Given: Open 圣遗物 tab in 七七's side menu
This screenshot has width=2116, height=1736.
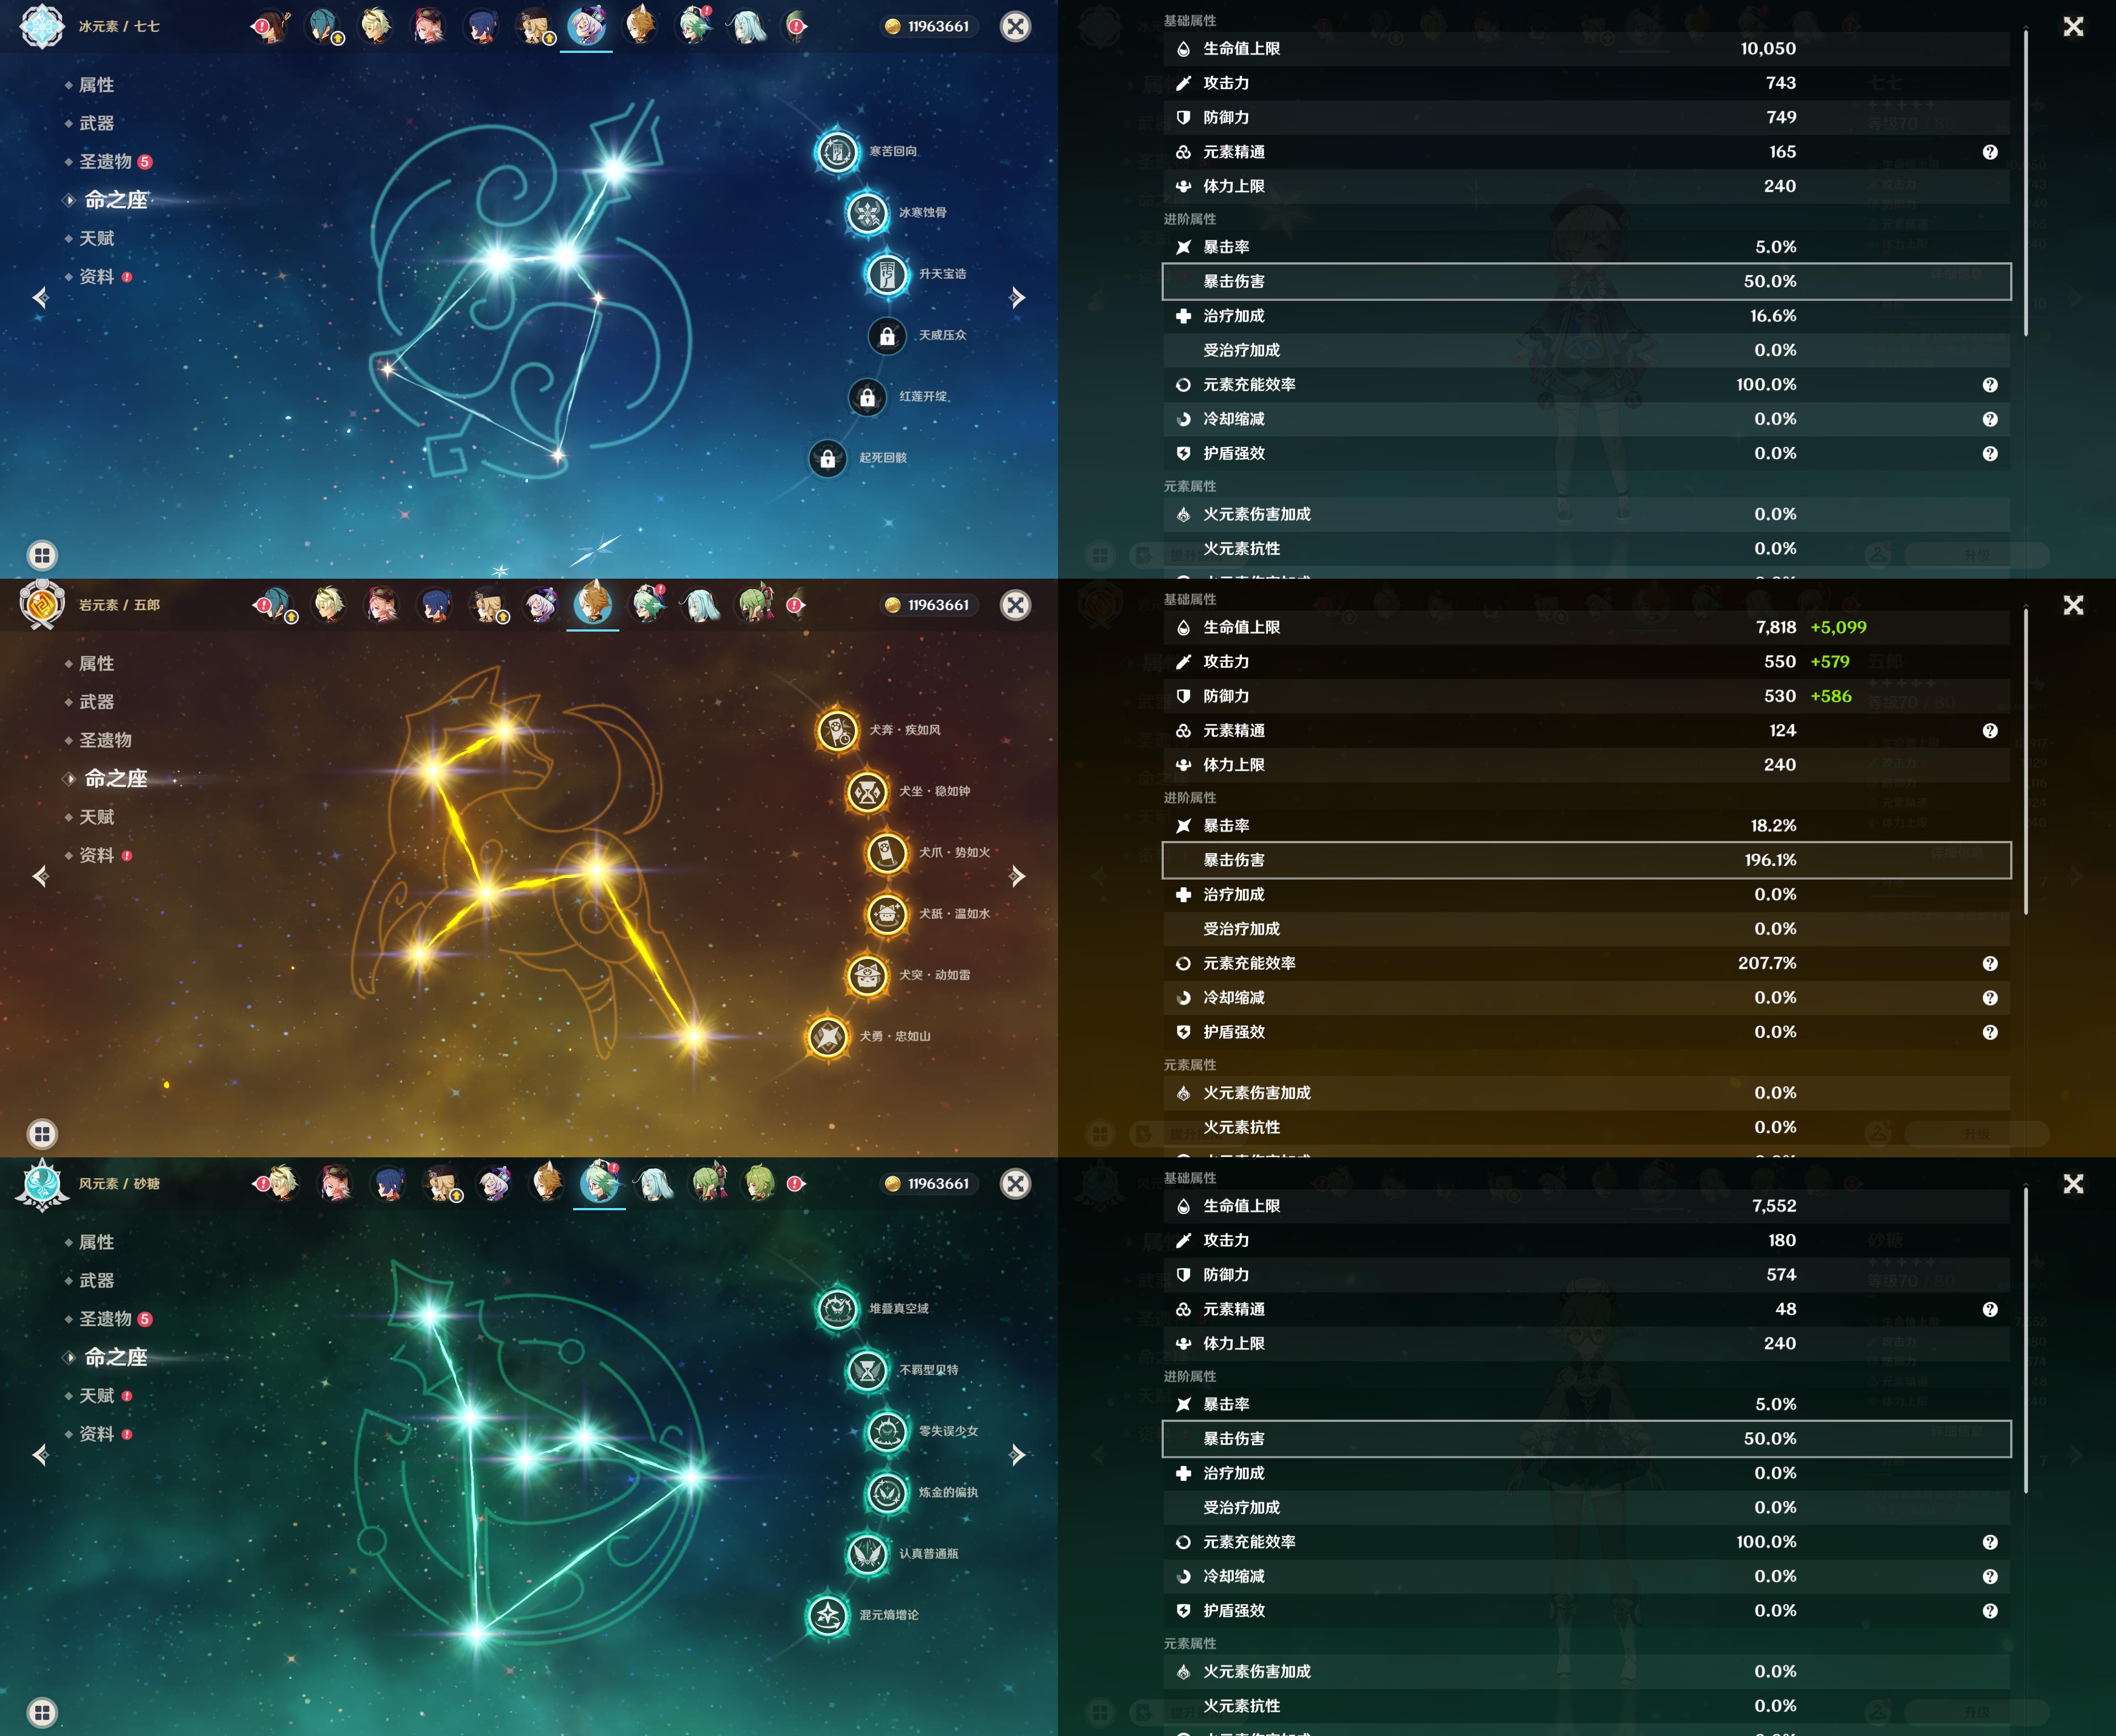Looking at the screenshot, I should tap(105, 162).
